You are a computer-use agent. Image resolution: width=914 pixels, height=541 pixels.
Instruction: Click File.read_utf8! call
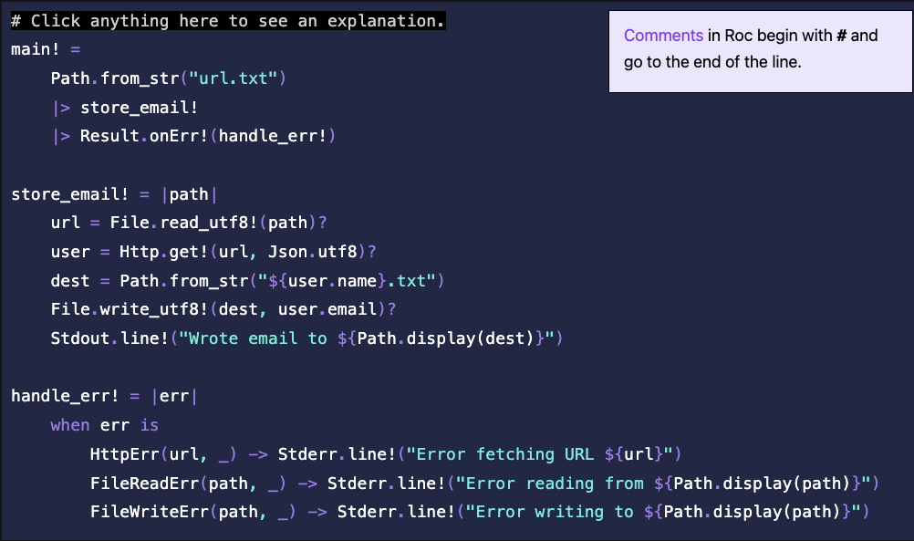pos(183,223)
